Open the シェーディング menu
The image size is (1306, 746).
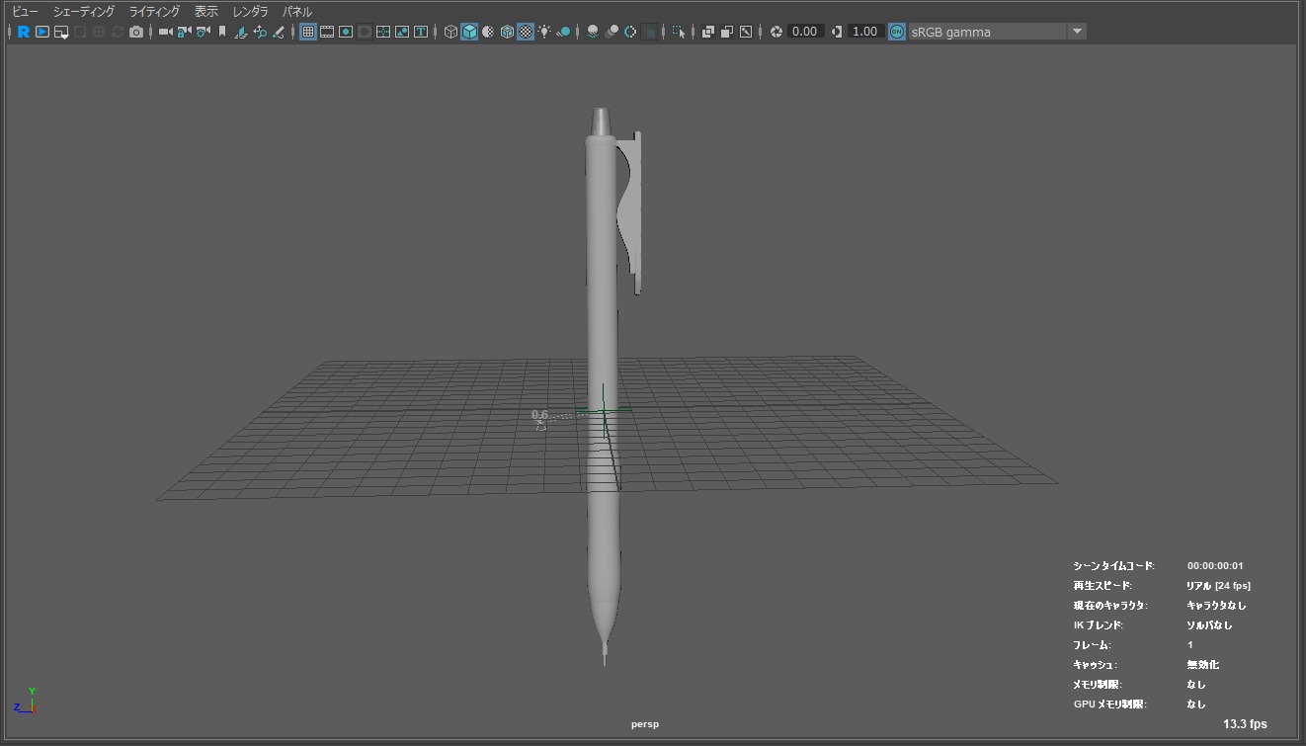coord(84,12)
